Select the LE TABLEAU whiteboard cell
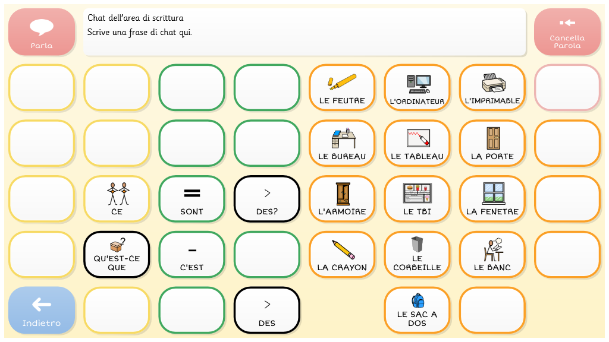The width and height of the screenshot is (609, 342). click(x=417, y=143)
